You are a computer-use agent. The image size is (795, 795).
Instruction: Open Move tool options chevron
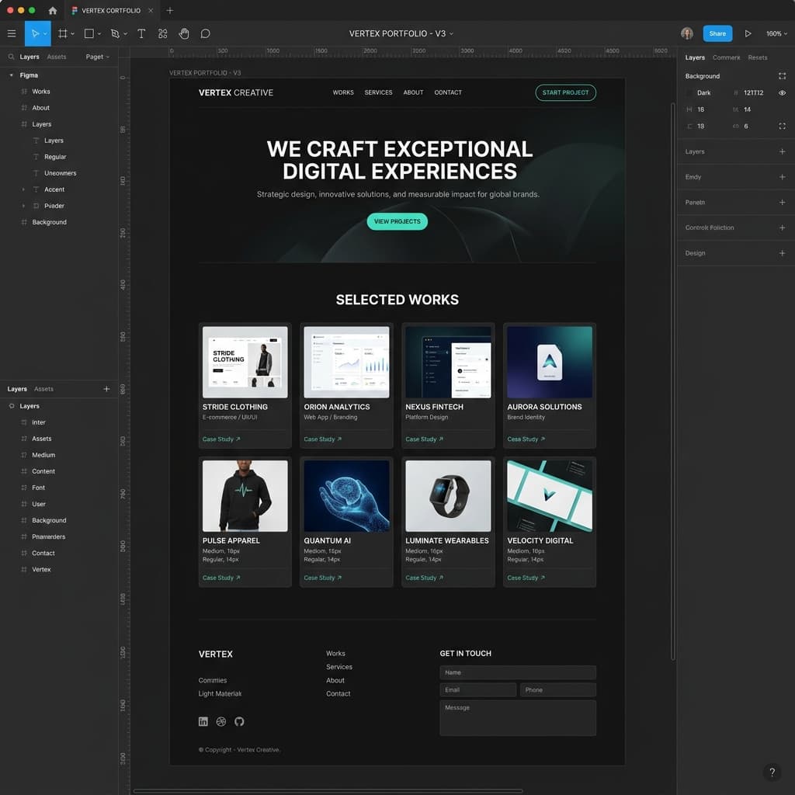pos(45,33)
